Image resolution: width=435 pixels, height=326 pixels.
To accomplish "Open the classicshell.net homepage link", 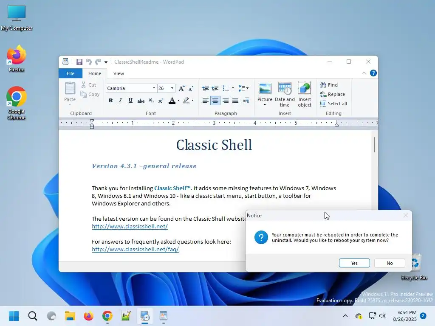I will (130, 227).
